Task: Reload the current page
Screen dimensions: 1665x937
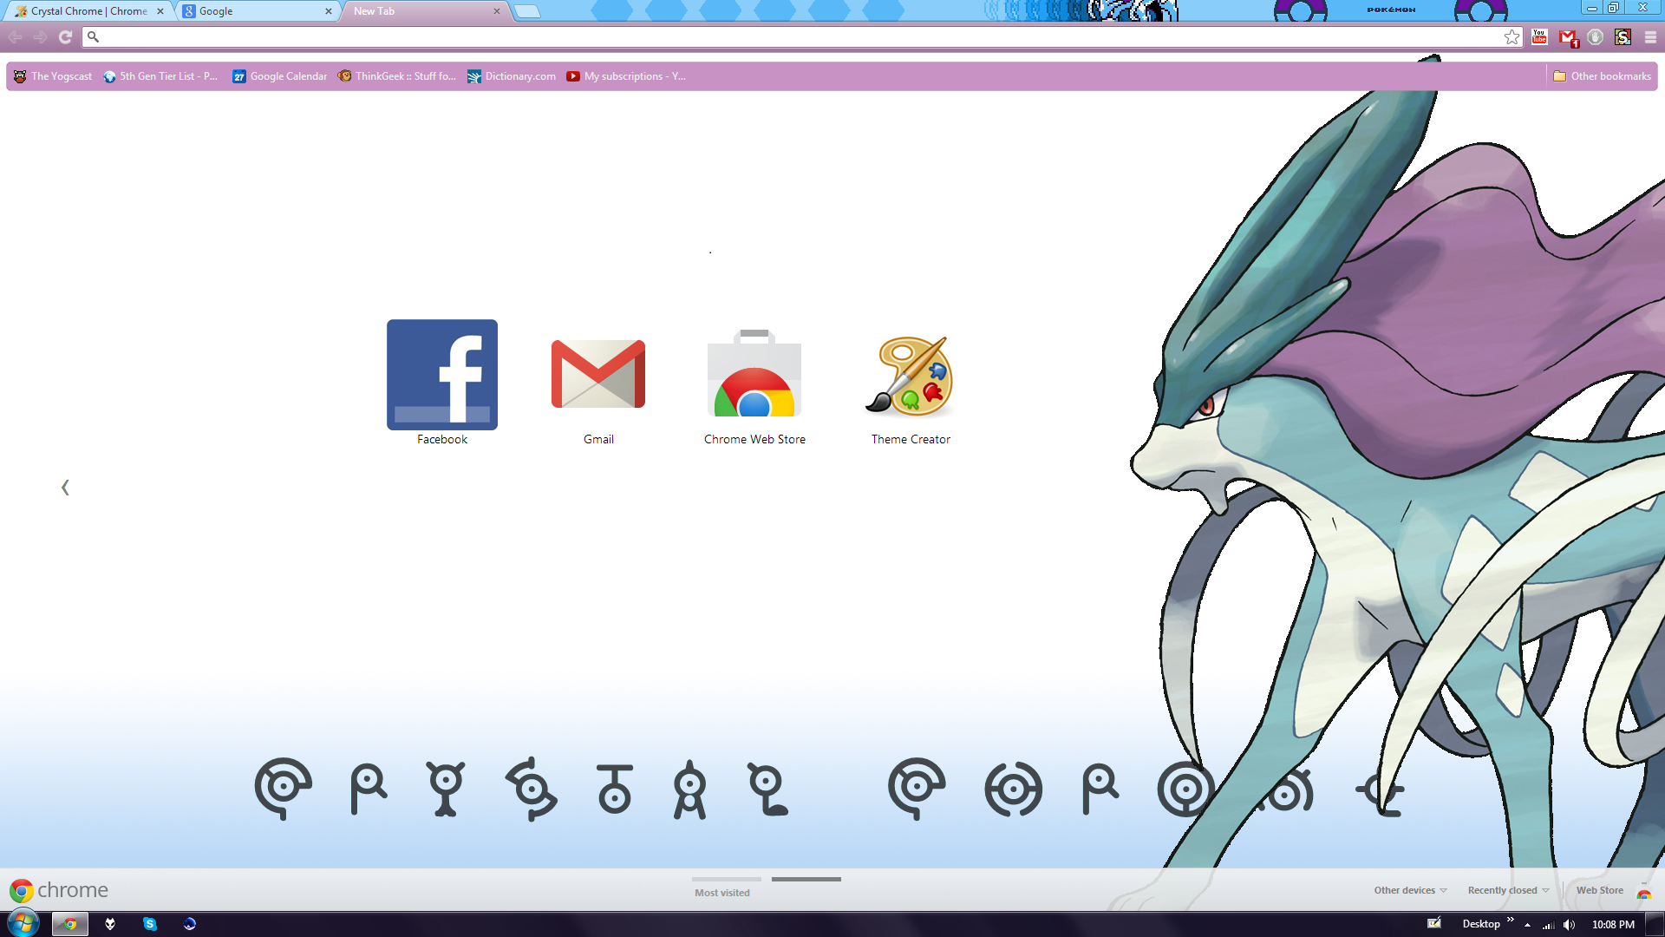Action: tap(65, 36)
